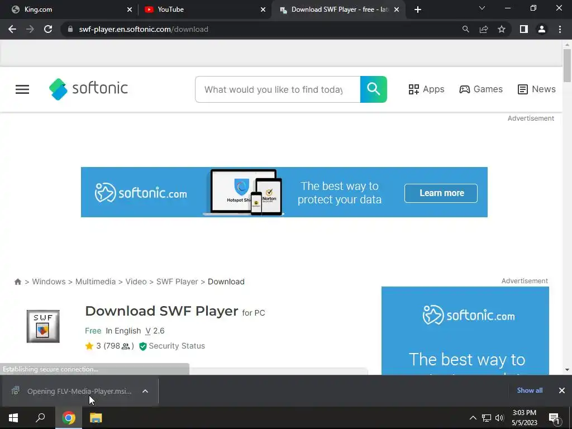
Task: Click the page vertical scrollbar thumb
Action: click(567, 66)
